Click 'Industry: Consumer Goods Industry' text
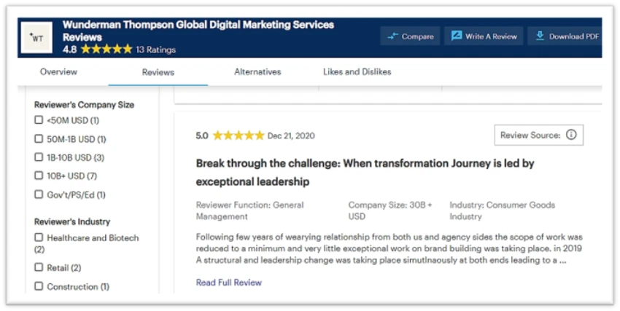The width and height of the screenshot is (620, 311). (502, 210)
